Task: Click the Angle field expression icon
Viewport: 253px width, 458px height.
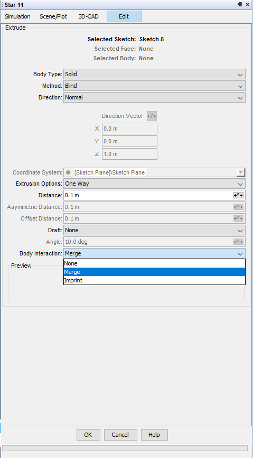Action: coord(238,242)
